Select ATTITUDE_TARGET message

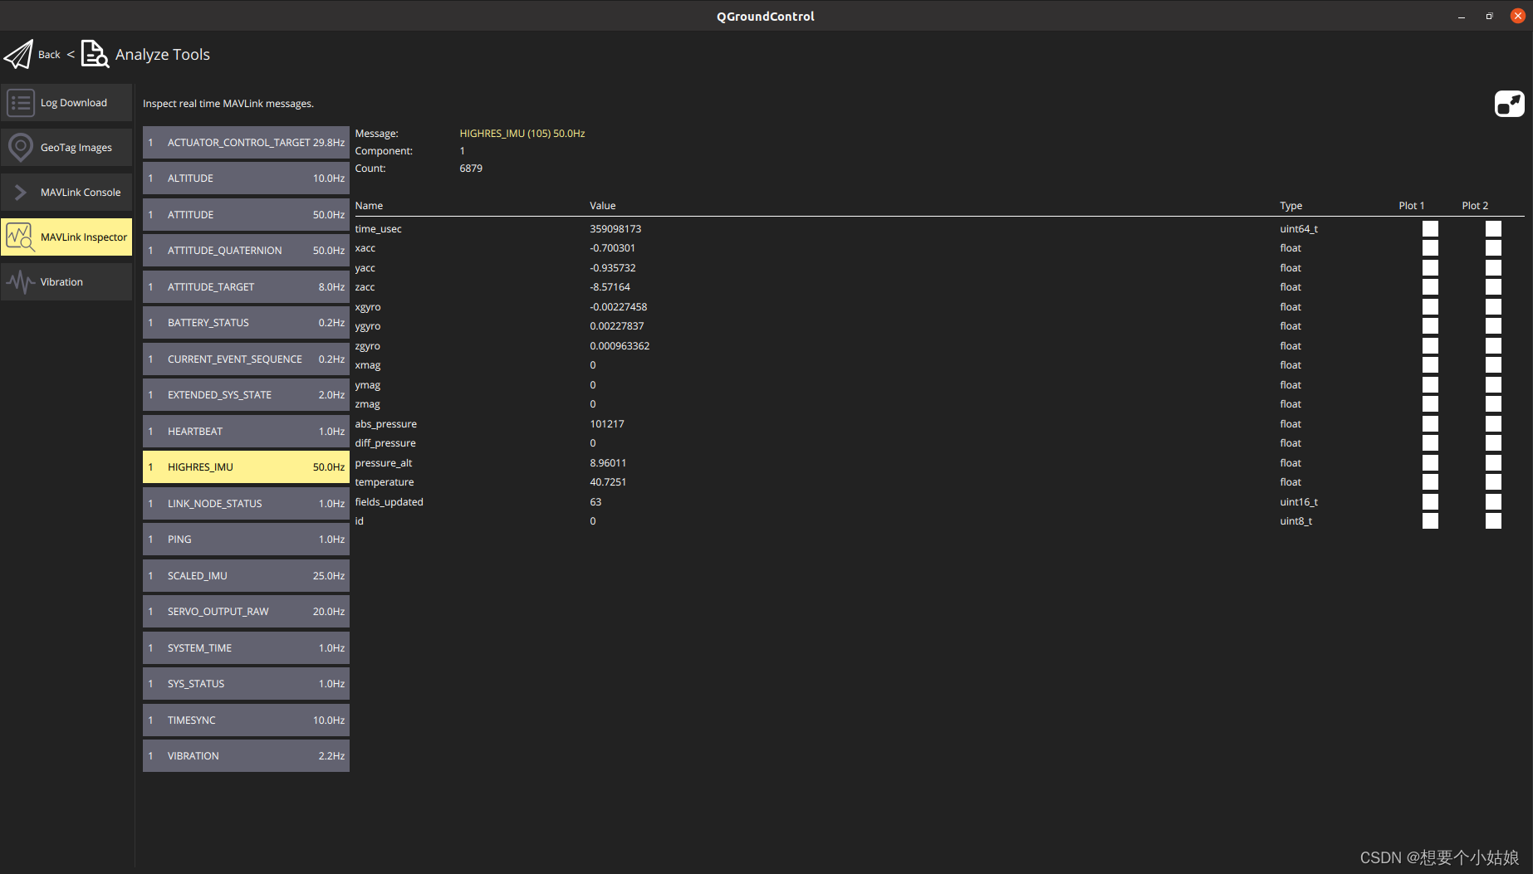tap(246, 286)
